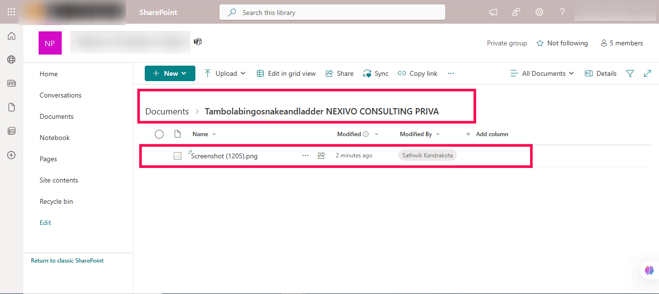Viewport: 659px width, 294px height.
Task: Click Sathwik Kandrakota name chip
Action: pos(427,155)
